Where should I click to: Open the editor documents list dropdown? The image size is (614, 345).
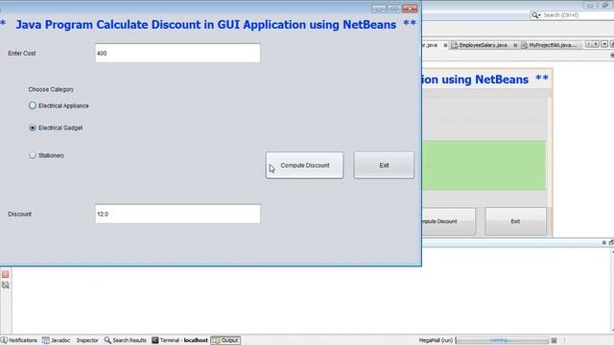(604, 44)
